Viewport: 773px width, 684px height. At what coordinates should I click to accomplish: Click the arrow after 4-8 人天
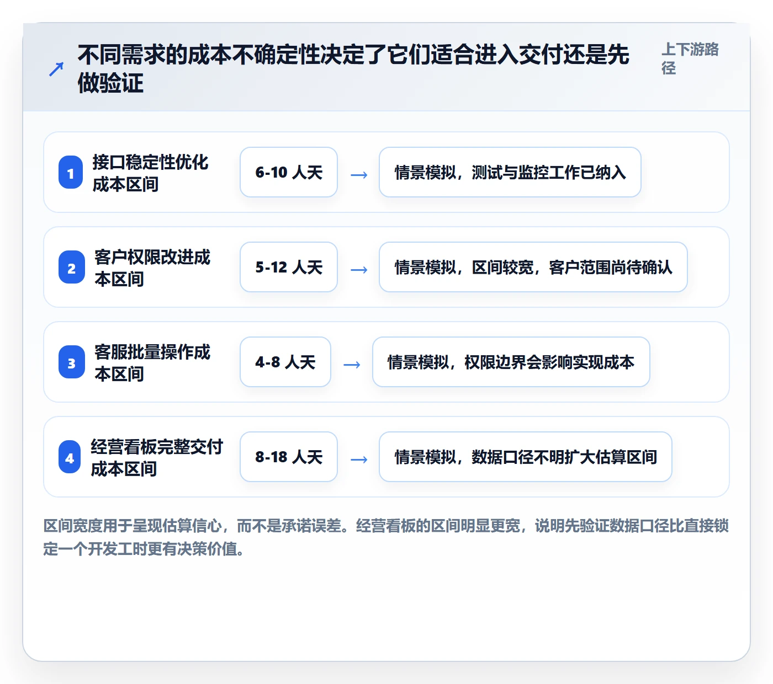(352, 365)
